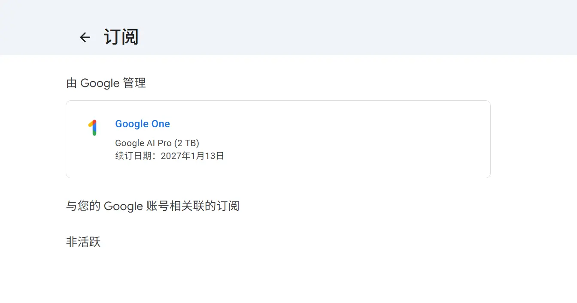Click the 2027年1月13日 date value
Image resolution: width=577 pixels, height=303 pixels.
click(192, 156)
